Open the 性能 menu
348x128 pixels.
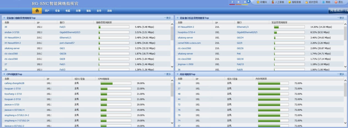(x=68, y=11)
